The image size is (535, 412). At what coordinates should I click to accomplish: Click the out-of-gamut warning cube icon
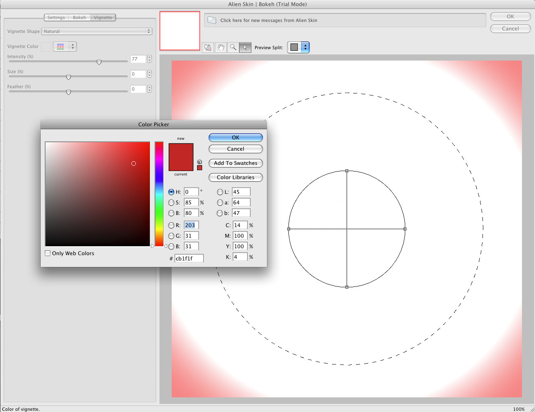(199, 162)
